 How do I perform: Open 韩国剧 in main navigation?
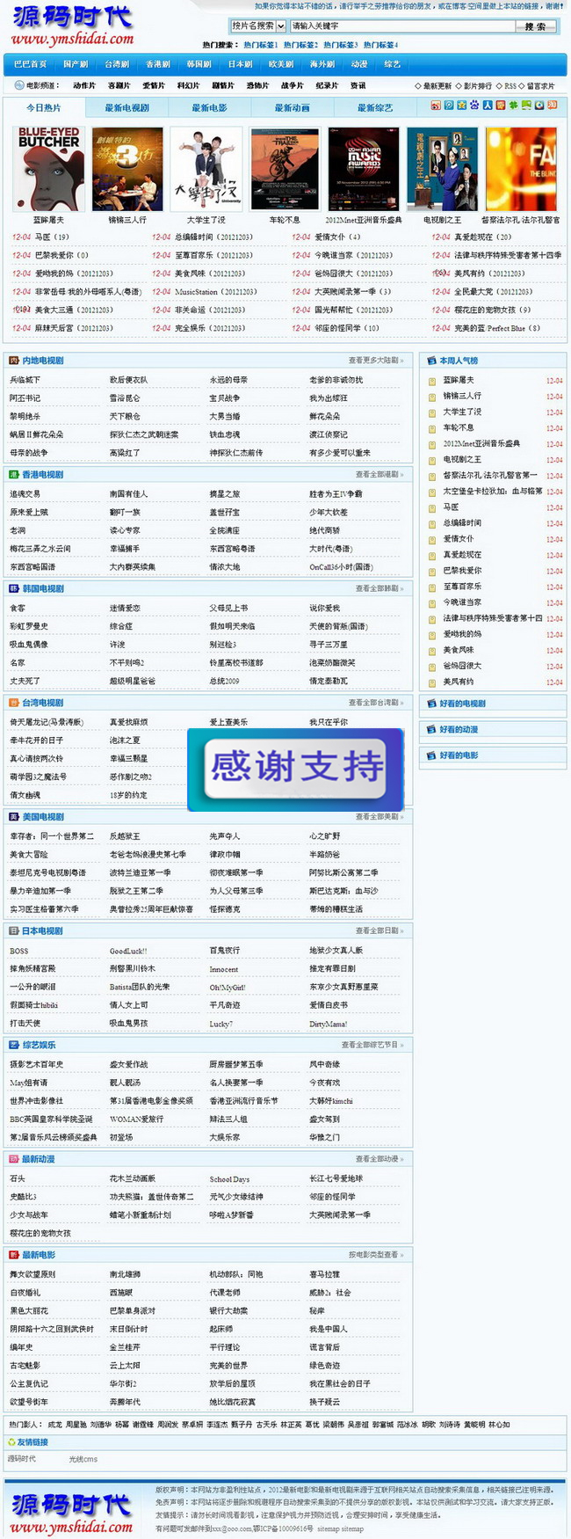(x=199, y=64)
